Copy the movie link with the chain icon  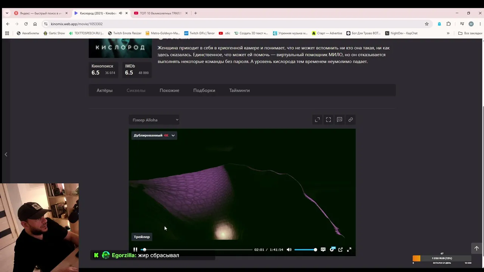[351, 120]
